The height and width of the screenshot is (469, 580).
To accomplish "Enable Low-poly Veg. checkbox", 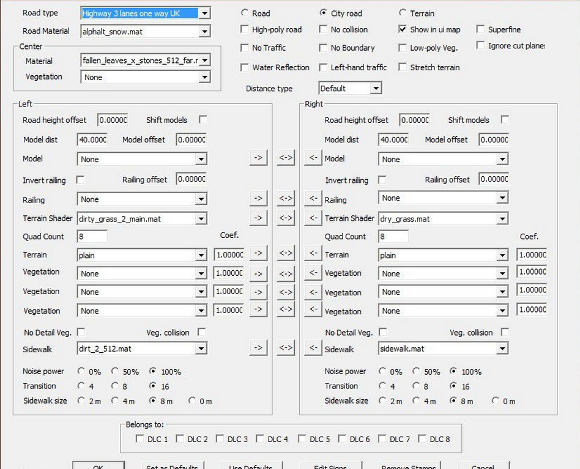I will point(403,48).
